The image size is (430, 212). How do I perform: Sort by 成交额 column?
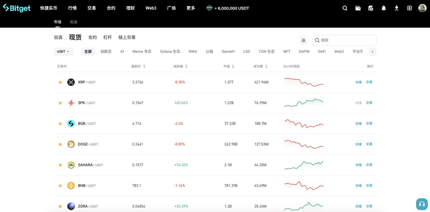point(260,66)
